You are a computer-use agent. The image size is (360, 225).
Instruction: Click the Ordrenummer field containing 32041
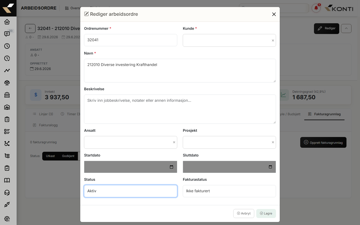(130, 40)
